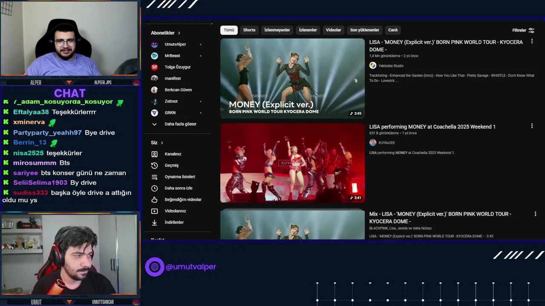Open manifest channel avatar icon
Image resolution: width=545 pixels, height=306 pixels.
coord(155,79)
